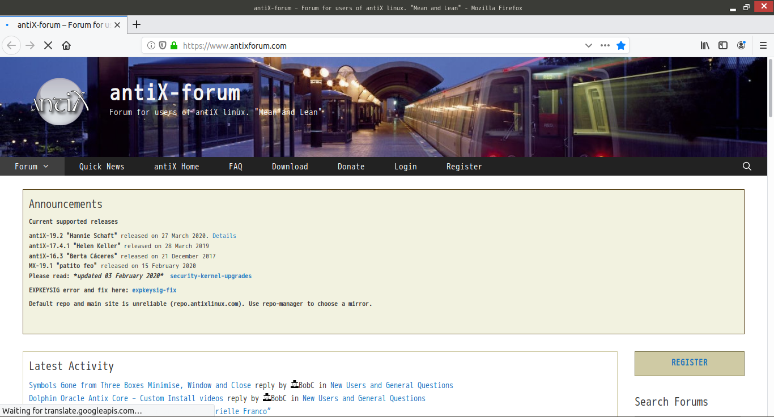
Task: Click Register in the navigation bar
Action: tap(465, 167)
